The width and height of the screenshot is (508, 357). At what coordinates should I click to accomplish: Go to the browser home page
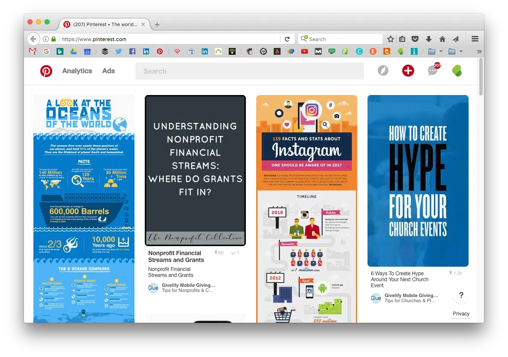(442, 39)
